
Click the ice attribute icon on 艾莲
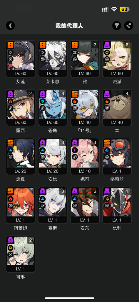[x=10, y=52]
